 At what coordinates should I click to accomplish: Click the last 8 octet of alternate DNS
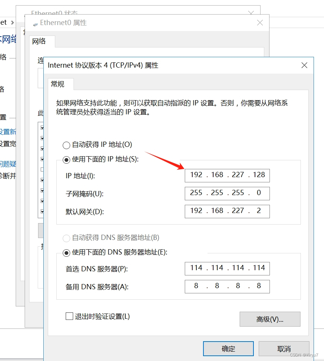click(x=259, y=286)
